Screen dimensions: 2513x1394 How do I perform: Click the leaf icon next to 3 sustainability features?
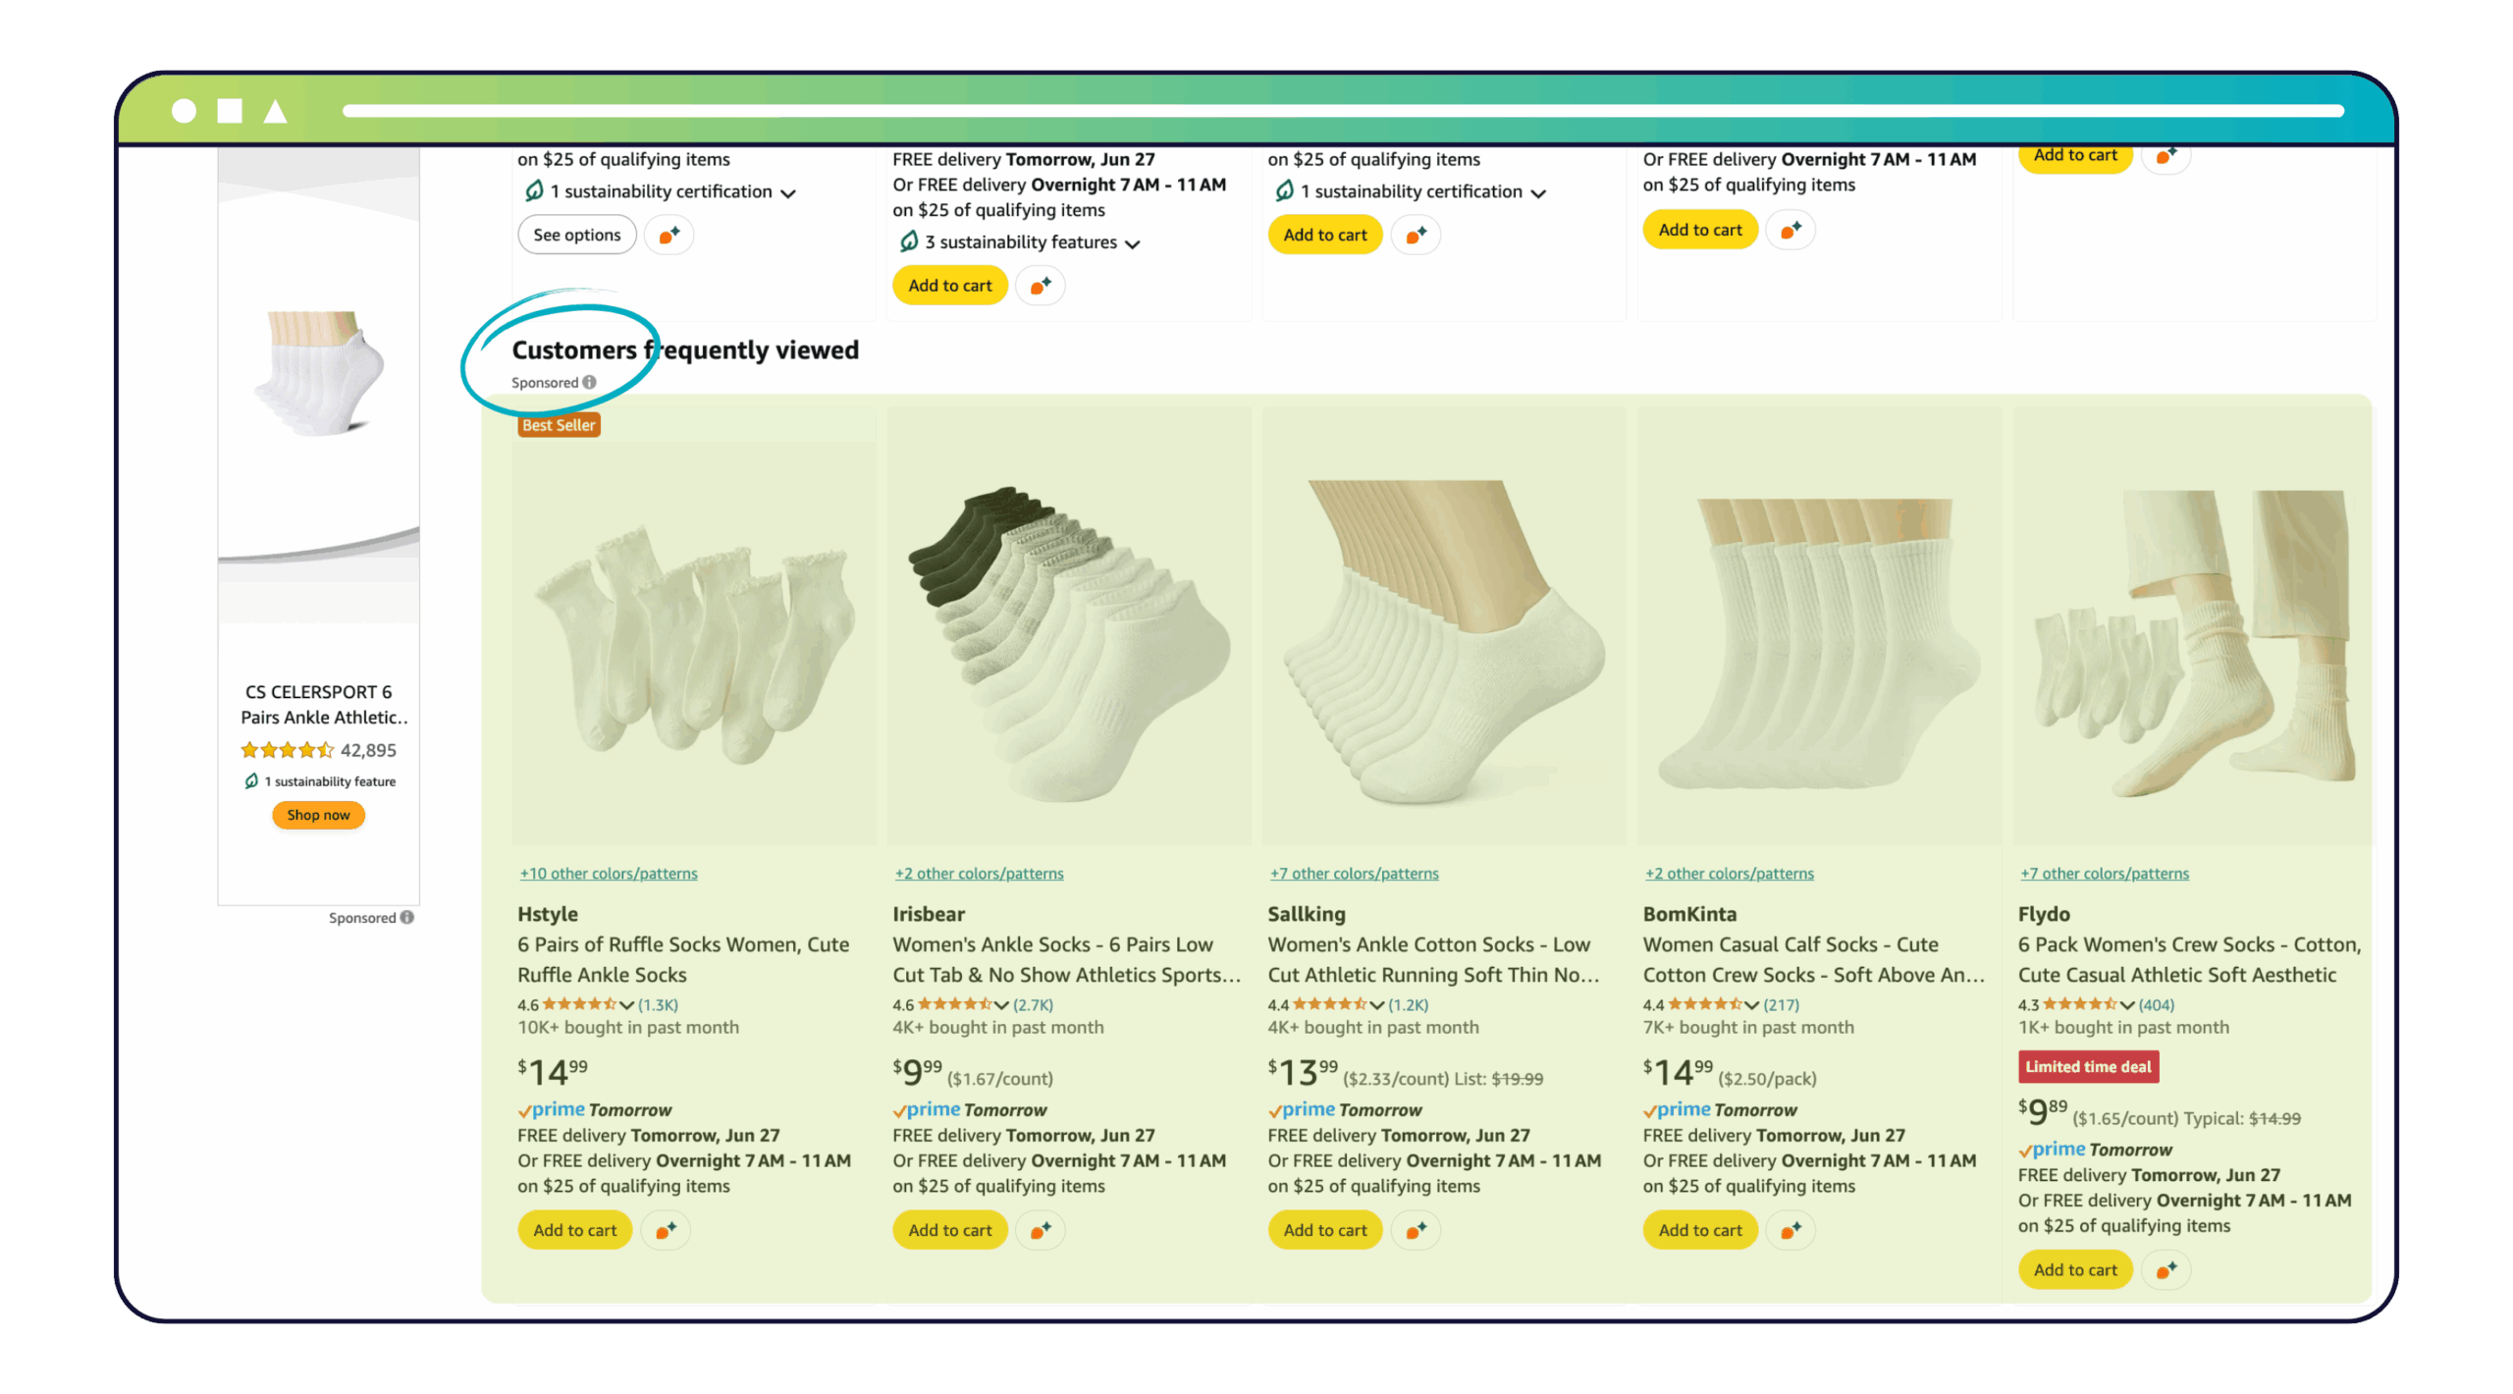tap(908, 242)
